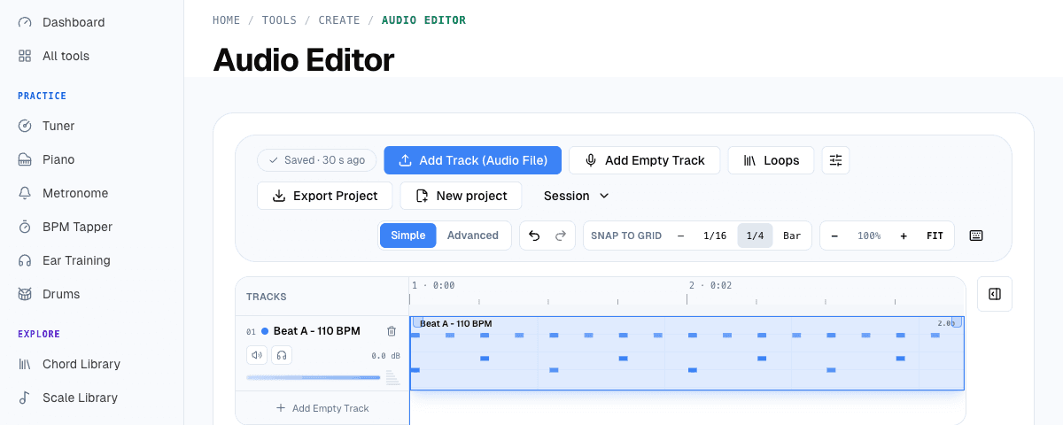
Task: Click Add Empty Track toolbar button
Action: [645, 160]
